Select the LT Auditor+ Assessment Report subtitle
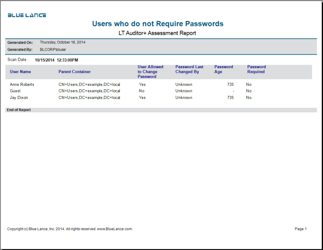Viewport: 323px width, 250px height. (158, 33)
